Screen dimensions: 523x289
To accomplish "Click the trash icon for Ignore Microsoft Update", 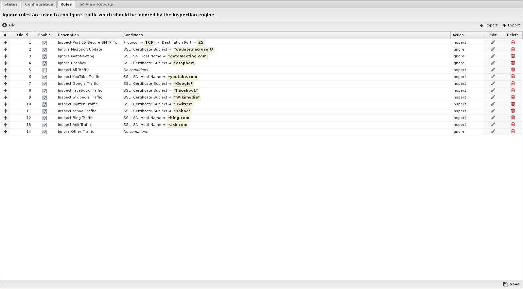I will coord(513,49).
